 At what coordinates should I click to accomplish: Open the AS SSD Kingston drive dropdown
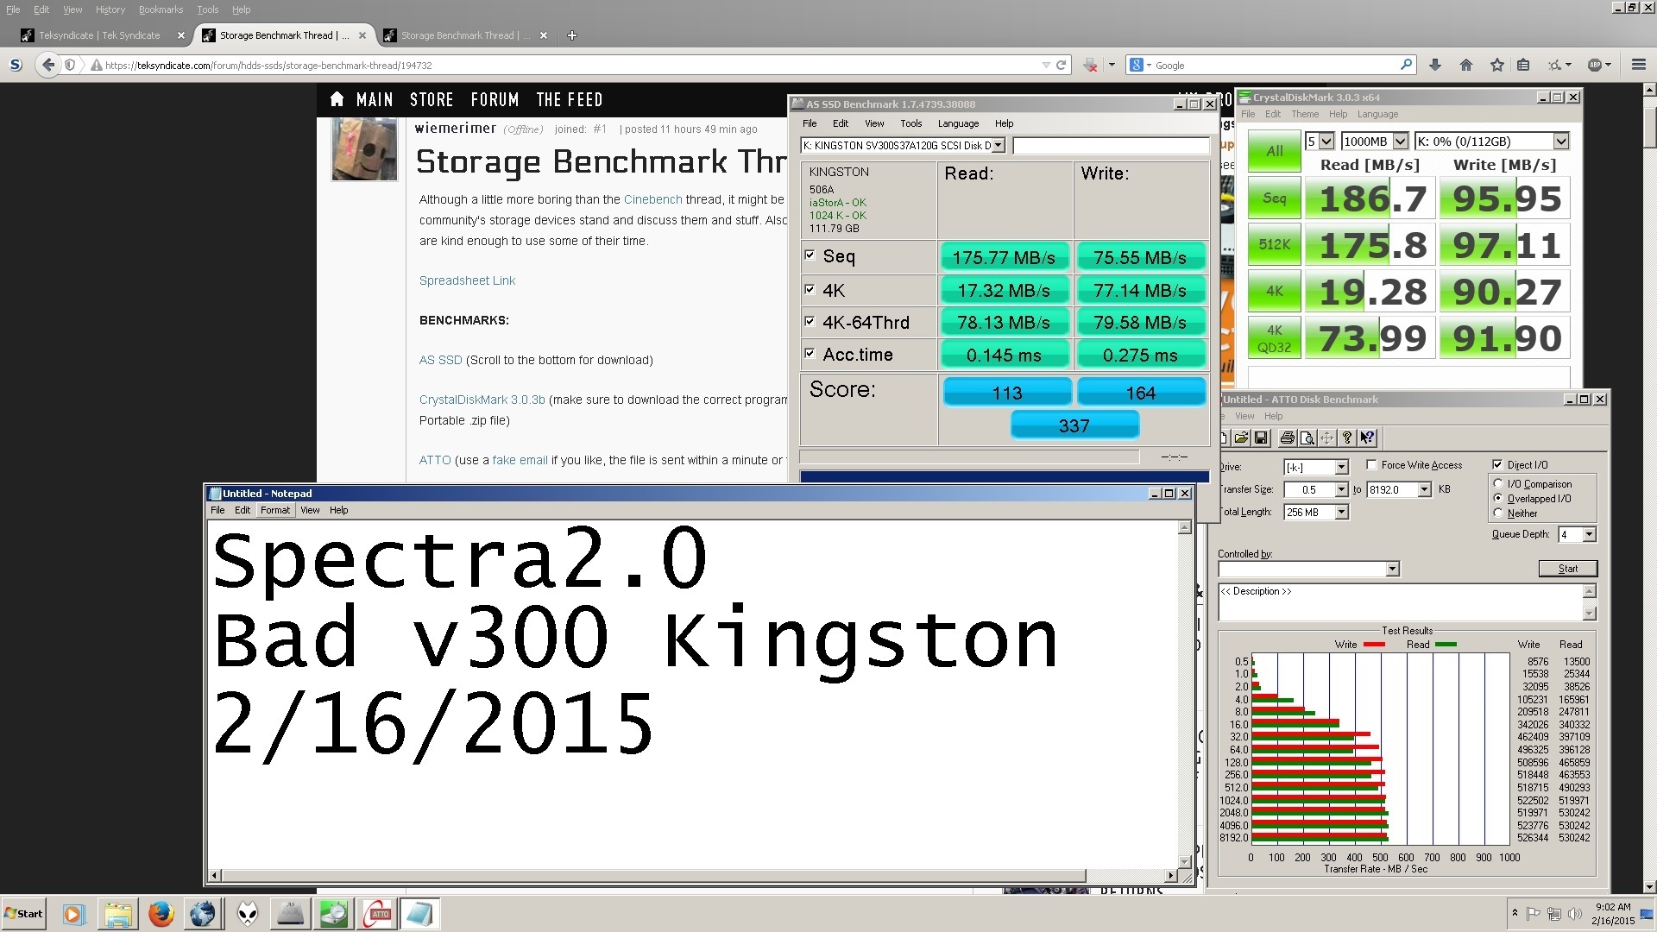998,146
